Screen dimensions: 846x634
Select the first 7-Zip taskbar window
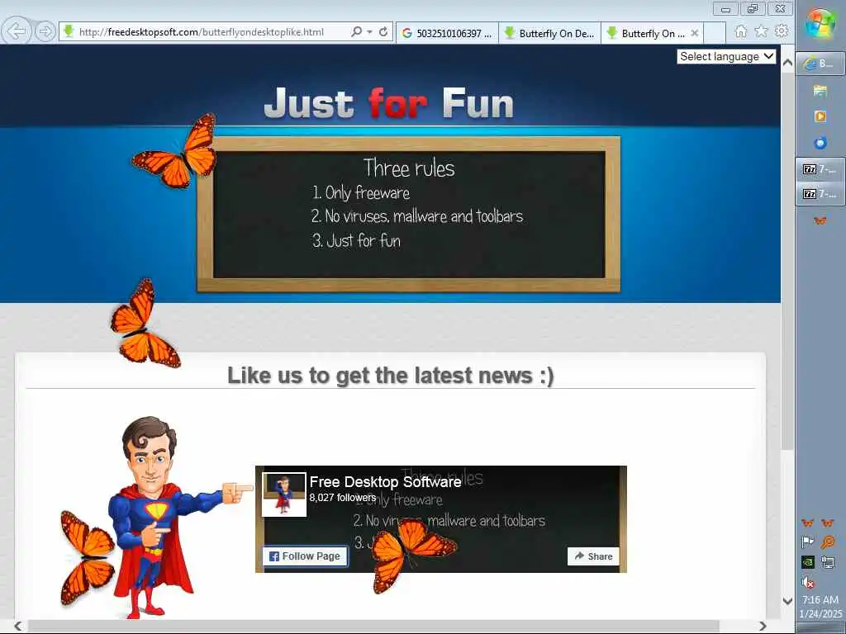point(820,169)
